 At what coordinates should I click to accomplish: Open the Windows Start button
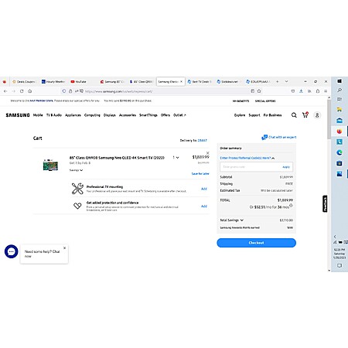(339, 81)
